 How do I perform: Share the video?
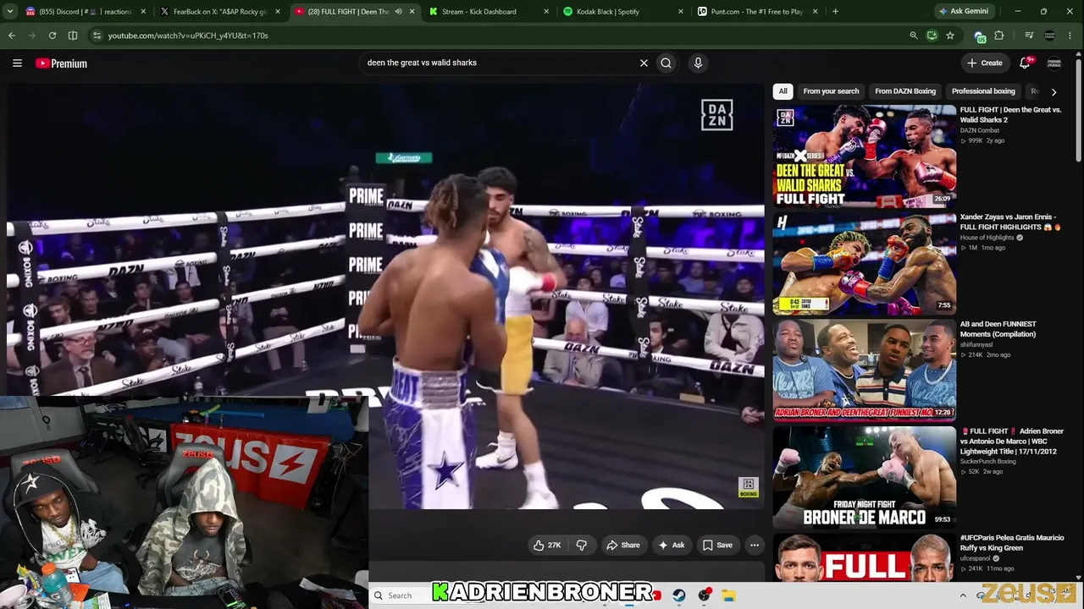click(622, 546)
